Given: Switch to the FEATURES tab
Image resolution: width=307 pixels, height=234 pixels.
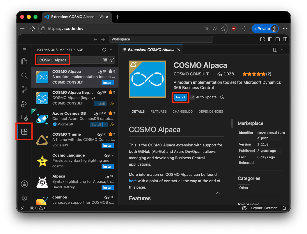Looking at the screenshot, I should [x=159, y=111].
